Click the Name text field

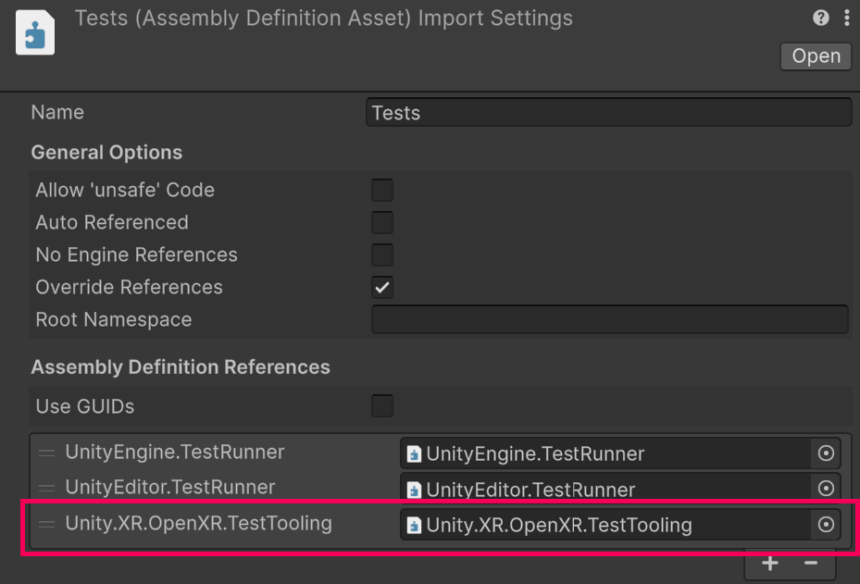tap(608, 112)
